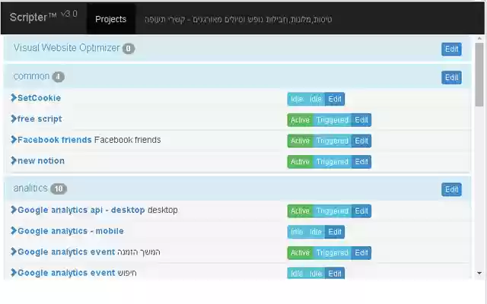This screenshot has height=304, width=487.
Task: Toggle second Idle trigger state of SetCookie
Action: [316, 99]
